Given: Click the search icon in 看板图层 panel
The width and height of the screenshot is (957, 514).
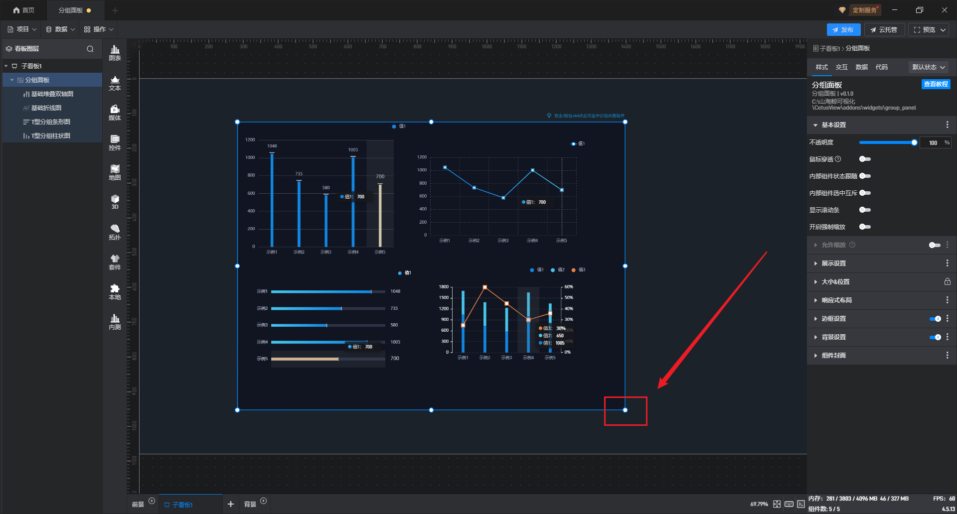Looking at the screenshot, I should 90,49.
